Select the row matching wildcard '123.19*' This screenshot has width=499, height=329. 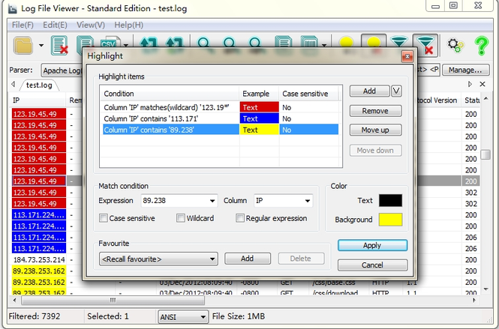pyautogui.click(x=220, y=107)
